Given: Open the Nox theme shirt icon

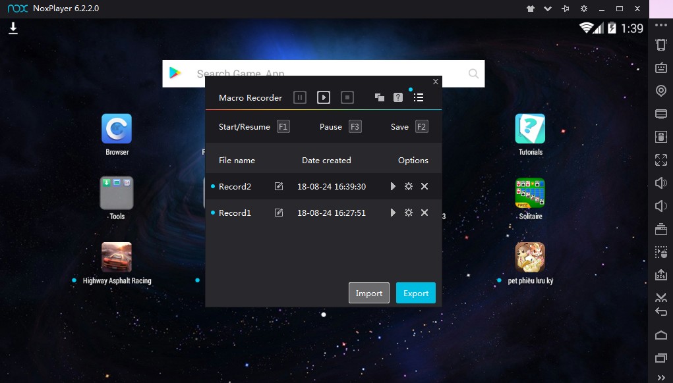Looking at the screenshot, I should click(531, 9).
